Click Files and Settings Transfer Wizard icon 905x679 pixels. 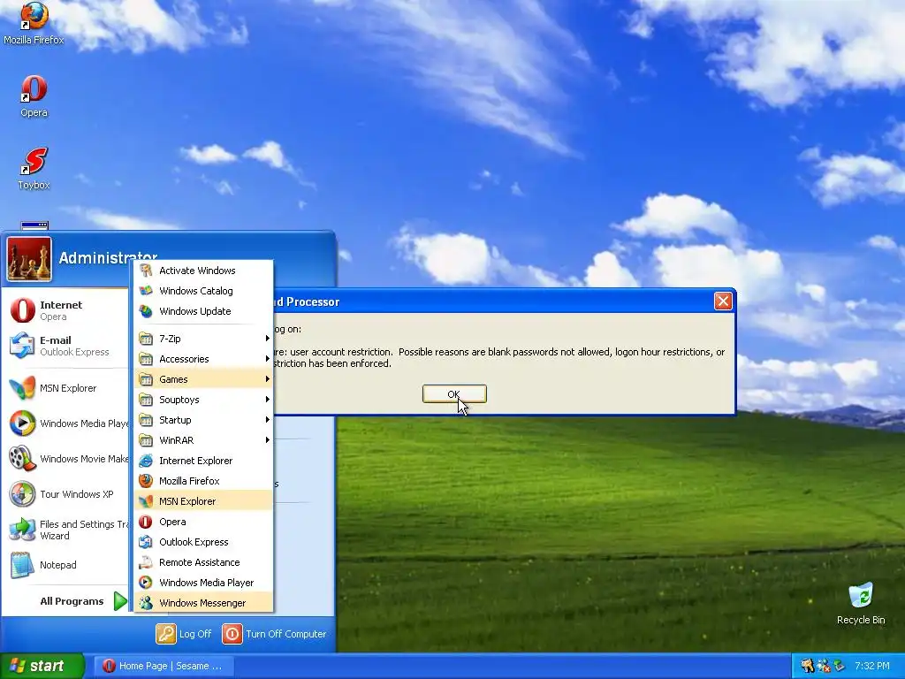[x=22, y=530]
